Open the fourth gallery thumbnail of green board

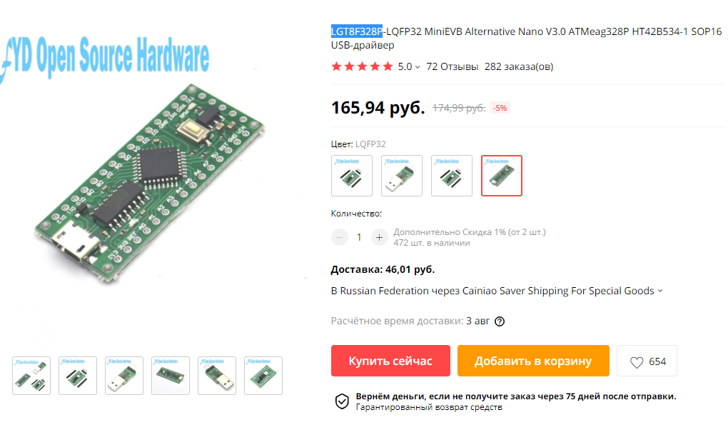click(x=171, y=376)
